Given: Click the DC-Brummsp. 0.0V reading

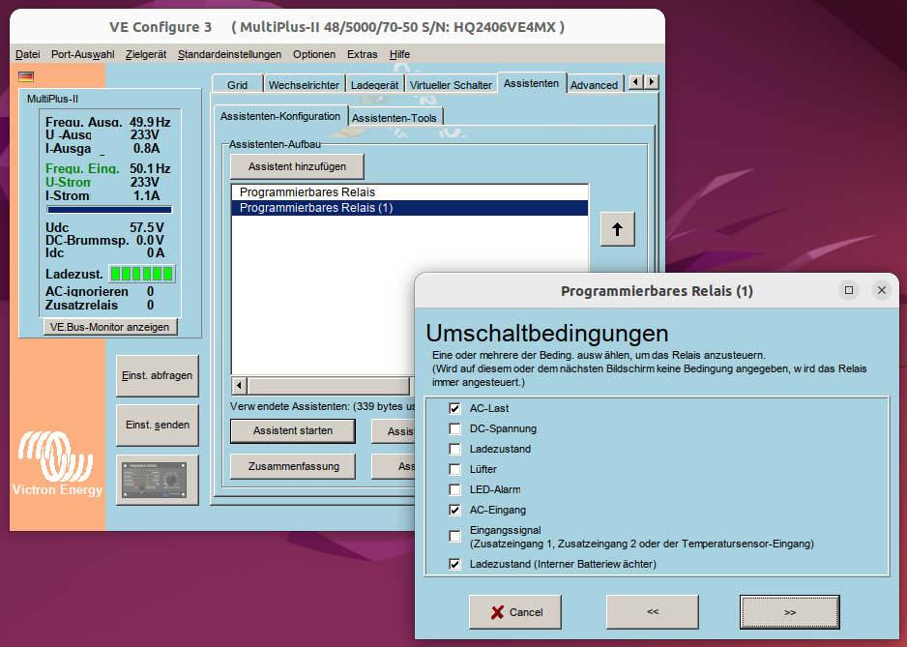Looking at the screenshot, I should click(x=104, y=240).
